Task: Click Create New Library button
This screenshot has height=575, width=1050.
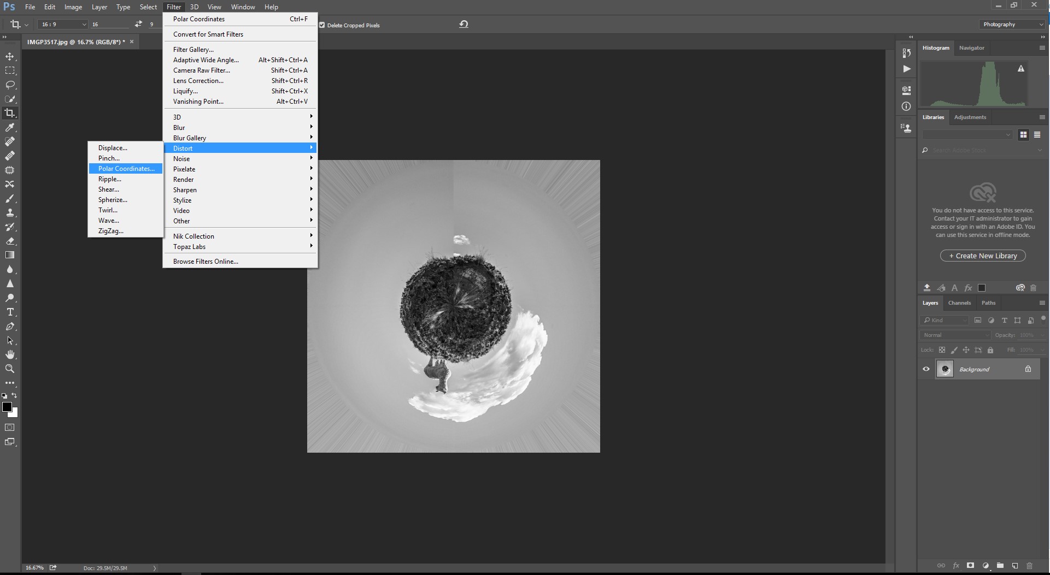Action: (982, 256)
